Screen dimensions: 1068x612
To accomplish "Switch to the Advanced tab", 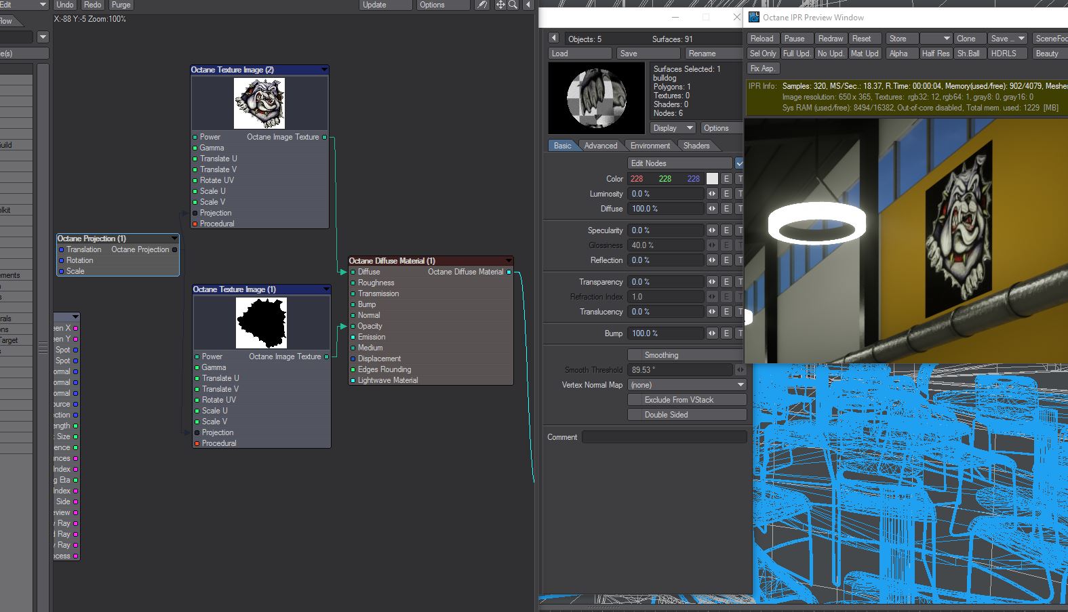I will click(x=601, y=146).
